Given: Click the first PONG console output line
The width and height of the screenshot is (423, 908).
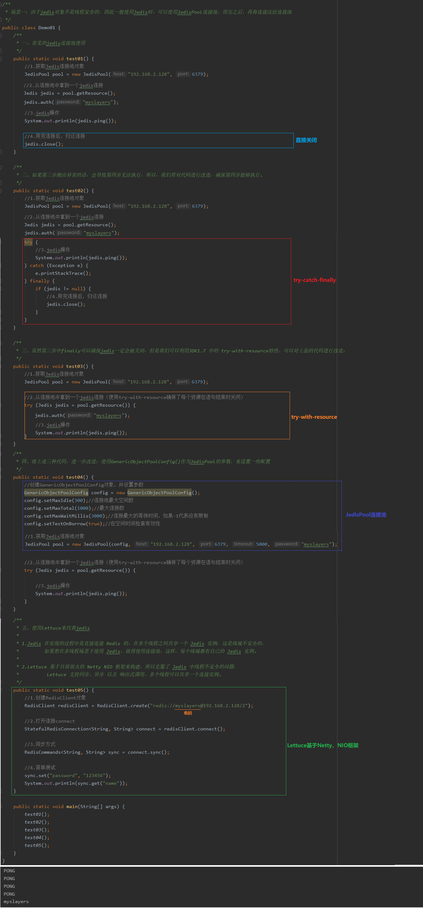Looking at the screenshot, I should tap(9, 871).
